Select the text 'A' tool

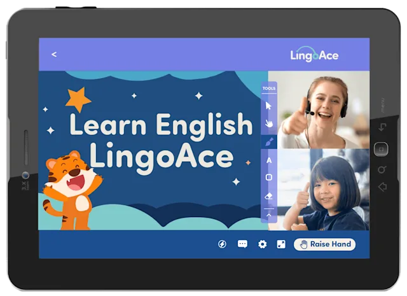tap(269, 160)
